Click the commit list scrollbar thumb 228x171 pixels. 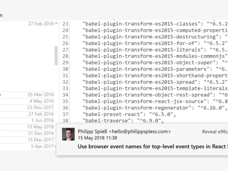(x=56, y=56)
